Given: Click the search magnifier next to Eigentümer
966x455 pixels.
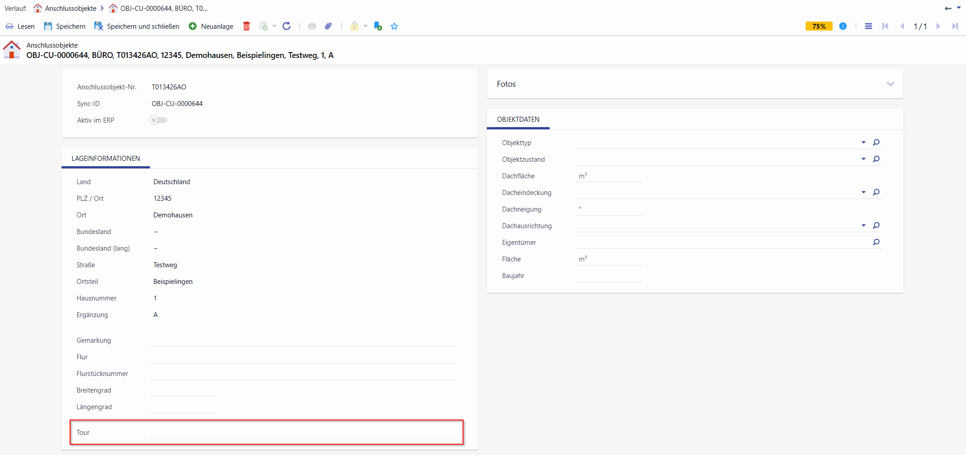Looking at the screenshot, I should click(x=876, y=242).
